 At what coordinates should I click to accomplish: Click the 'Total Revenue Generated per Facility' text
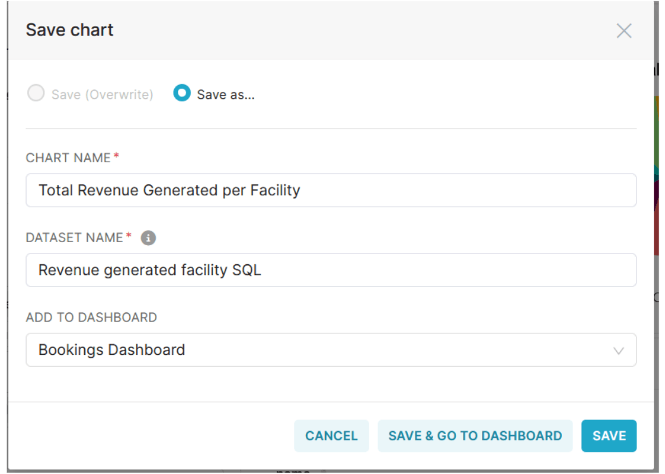(169, 190)
